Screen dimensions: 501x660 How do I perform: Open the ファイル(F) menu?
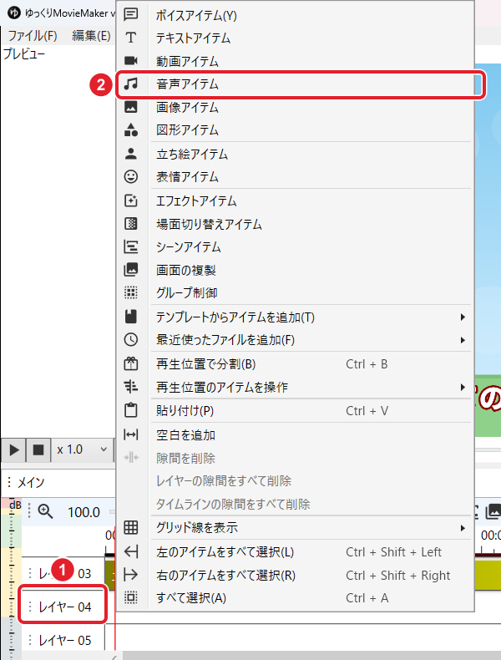pyautogui.click(x=33, y=35)
